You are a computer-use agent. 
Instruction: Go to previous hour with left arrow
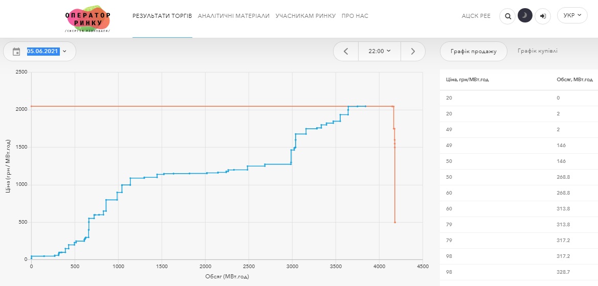pyautogui.click(x=346, y=51)
